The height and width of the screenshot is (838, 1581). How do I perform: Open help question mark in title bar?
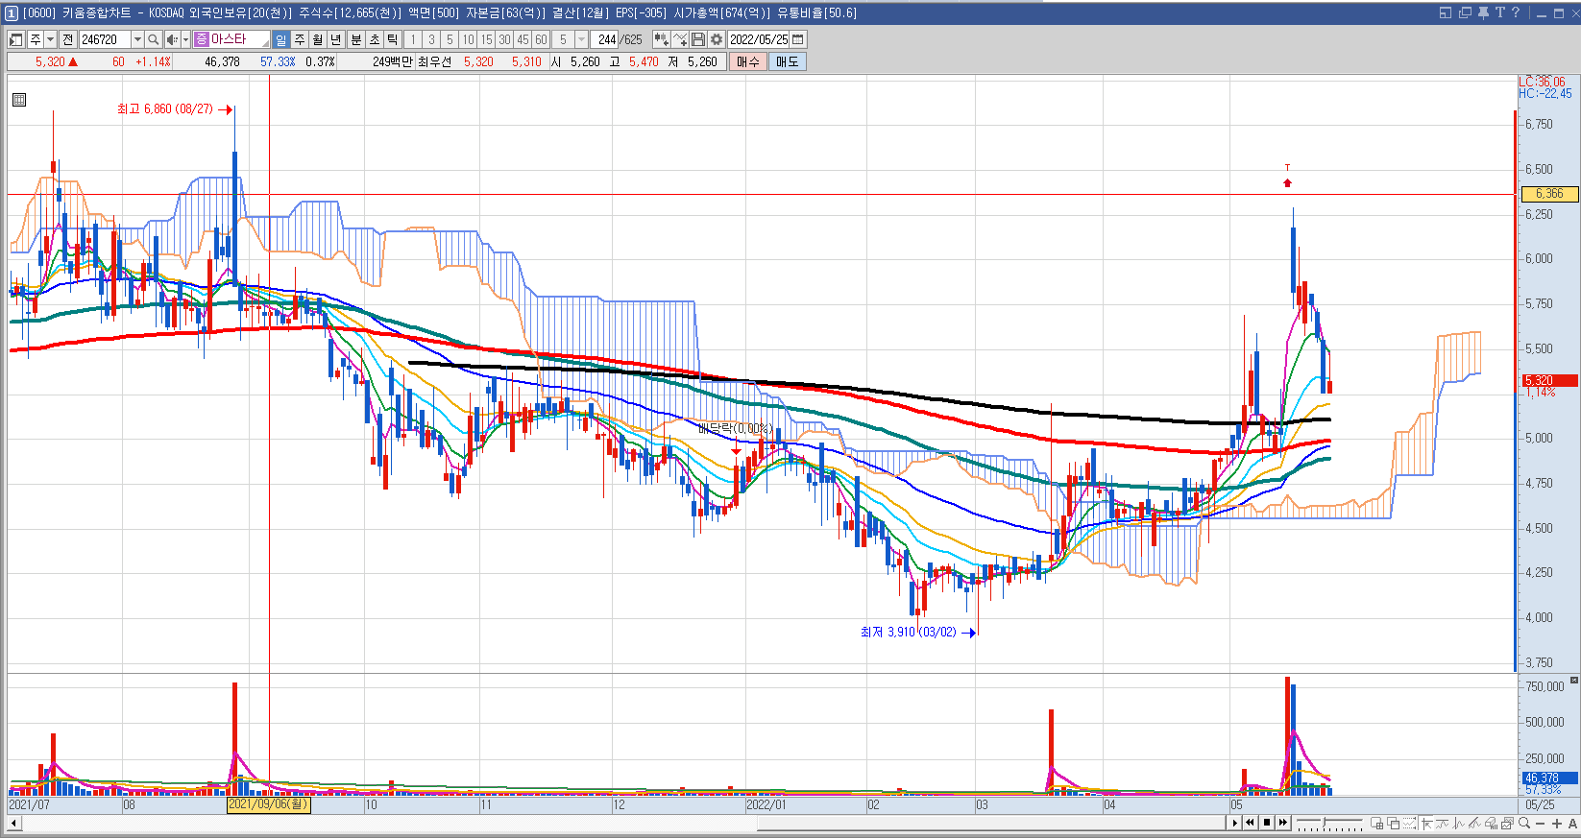(1516, 12)
